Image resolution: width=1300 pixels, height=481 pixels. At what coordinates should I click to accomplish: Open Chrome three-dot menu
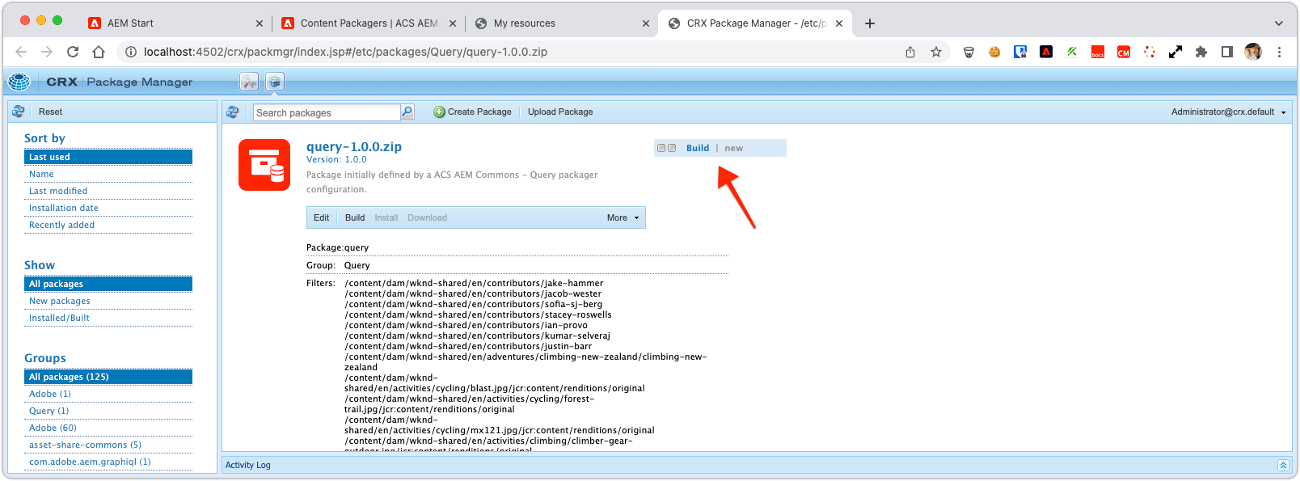[x=1279, y=52]
